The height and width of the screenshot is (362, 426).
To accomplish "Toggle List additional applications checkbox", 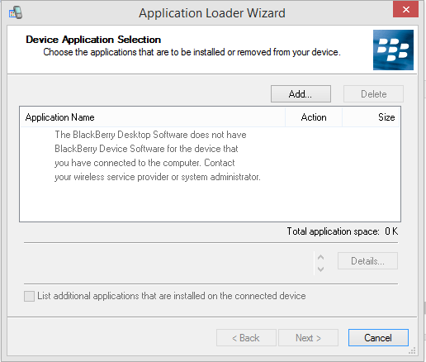I will [x=29, y=296].
